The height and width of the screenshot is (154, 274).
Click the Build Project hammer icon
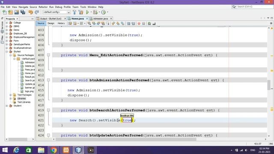pos(74,12)
